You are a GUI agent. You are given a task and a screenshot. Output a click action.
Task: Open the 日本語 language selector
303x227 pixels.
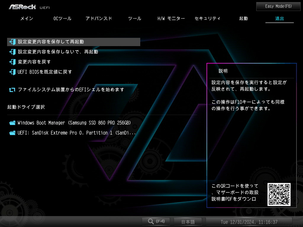pyautogui.click(x=188, y=222)
